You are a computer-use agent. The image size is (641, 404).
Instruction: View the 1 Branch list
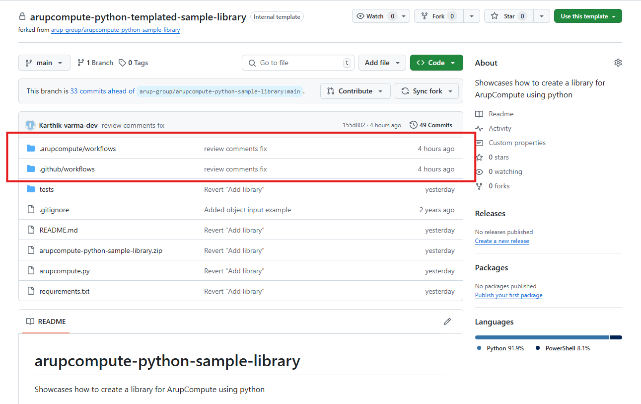[x=95, y=63]
